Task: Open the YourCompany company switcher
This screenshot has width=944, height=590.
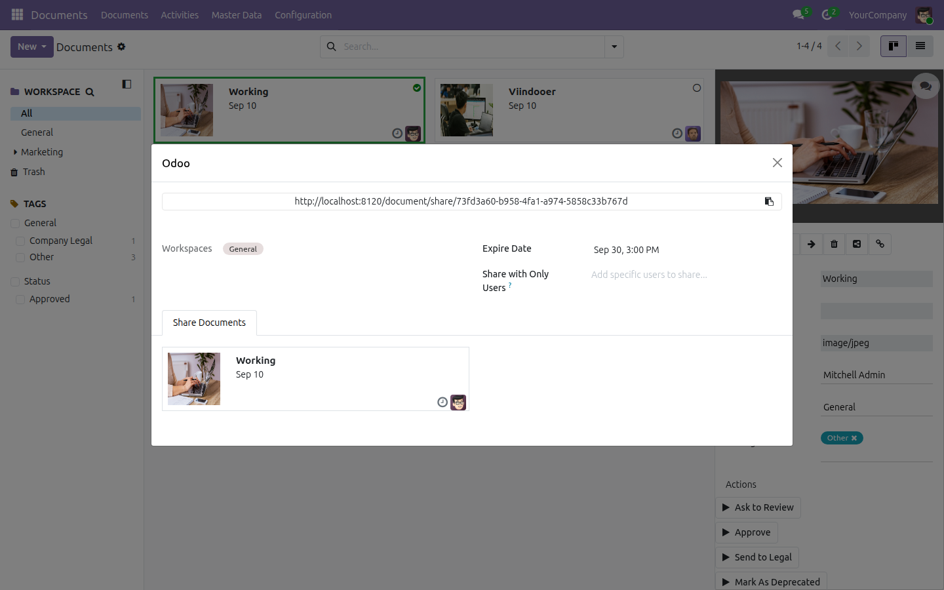Action: coord(878,15)
